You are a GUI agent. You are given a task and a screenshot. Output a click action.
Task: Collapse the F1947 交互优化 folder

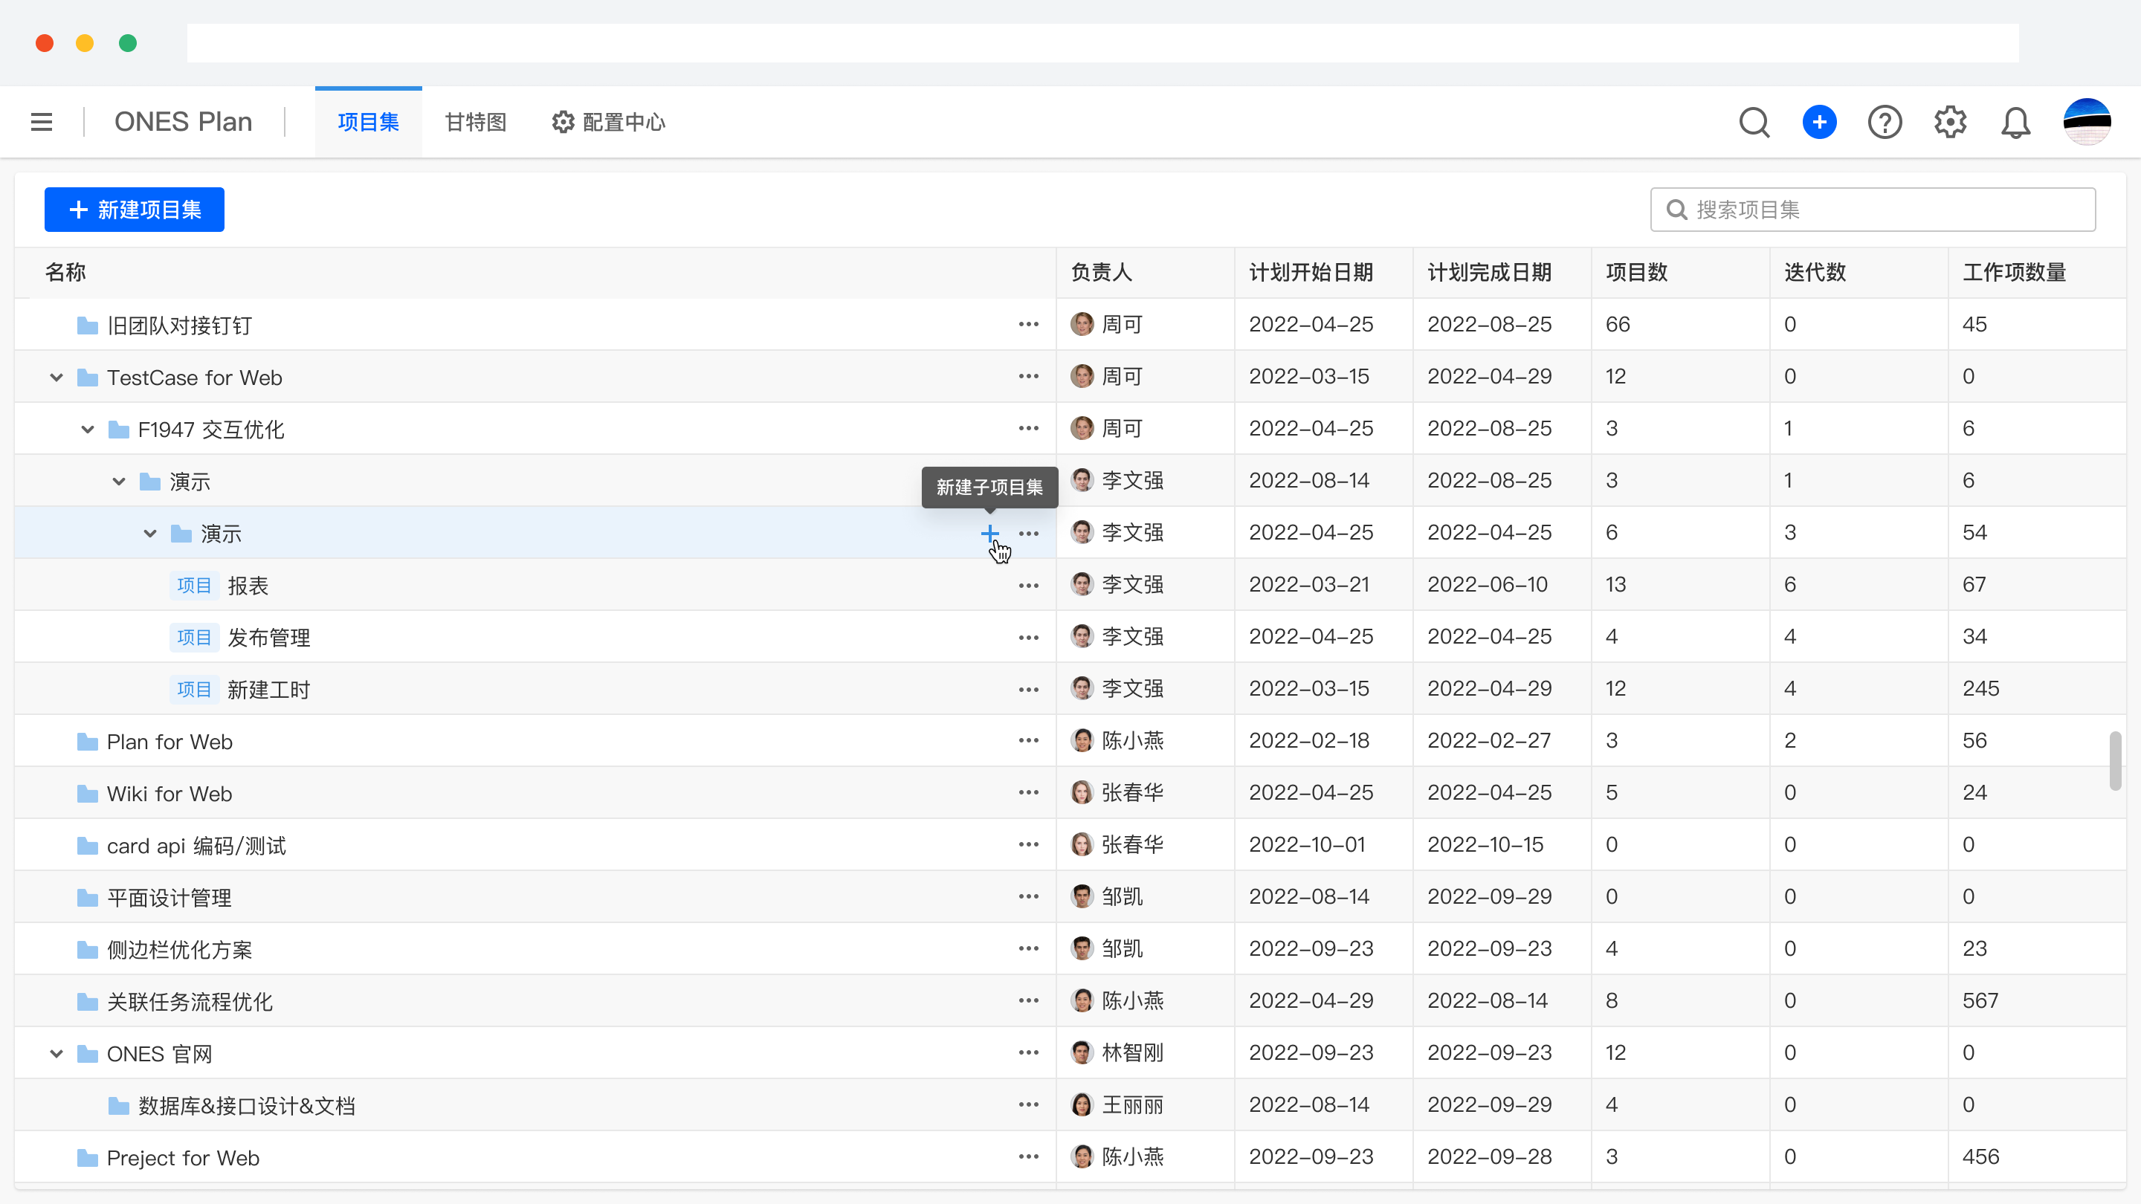pyautogui.click(x=87, y=430)
